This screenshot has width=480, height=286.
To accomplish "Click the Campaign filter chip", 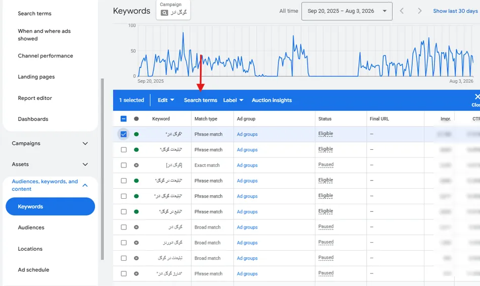I will point(173,10).
